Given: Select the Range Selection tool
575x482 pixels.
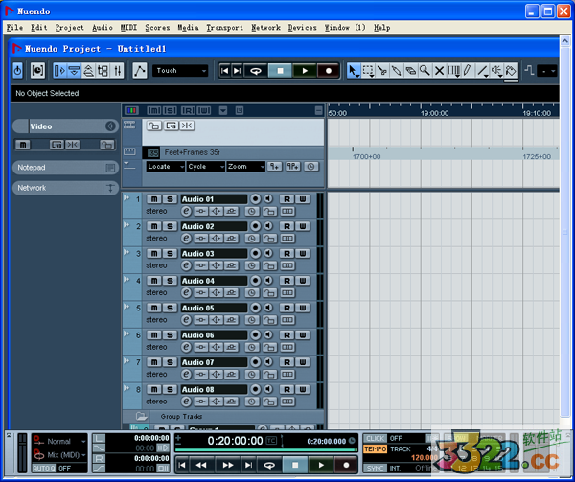Looking at the screenshot, I should pyautogui.click(x=368, y=70).
